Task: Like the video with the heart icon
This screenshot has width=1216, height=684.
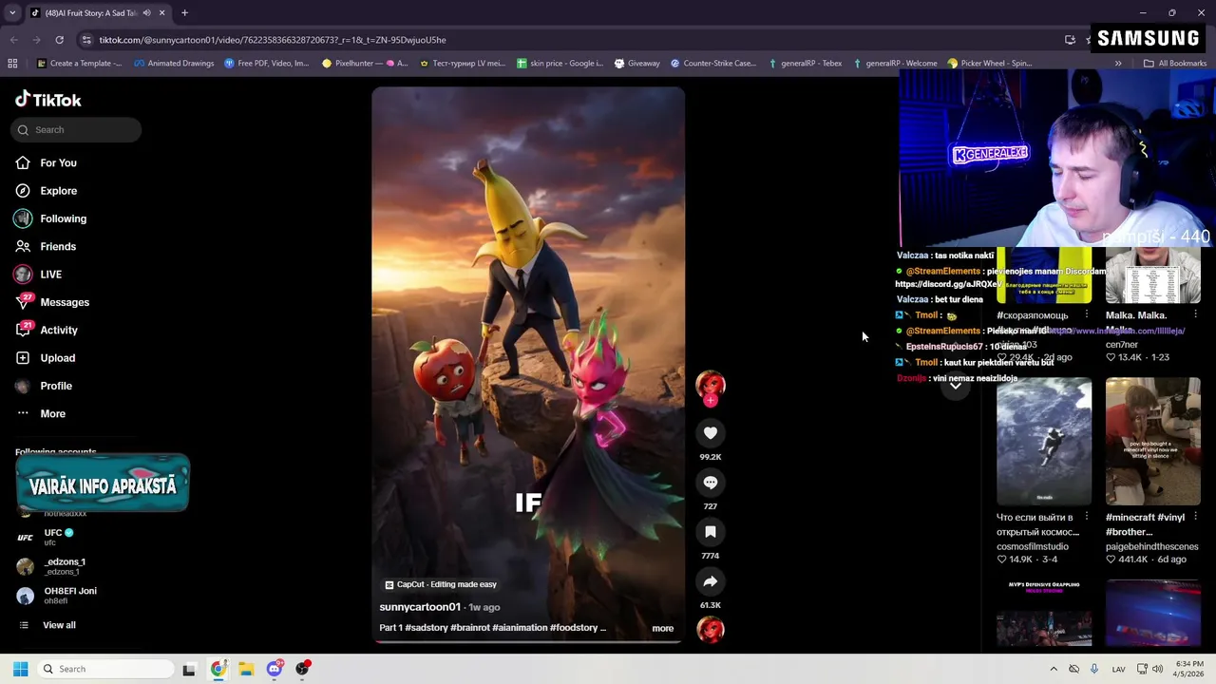Action: 710,433
